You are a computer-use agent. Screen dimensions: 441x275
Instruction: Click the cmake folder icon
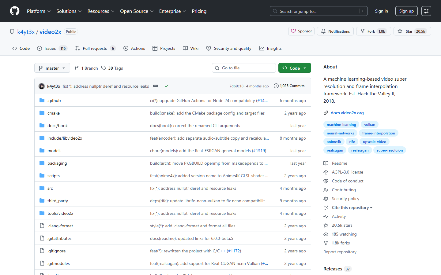(x=42, y=113)
